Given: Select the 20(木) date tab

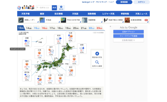Looking at the screenshot, I should (x=76, y=28).
